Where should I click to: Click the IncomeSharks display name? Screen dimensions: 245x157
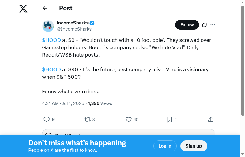pyautogui.click(x=73, y=23)
